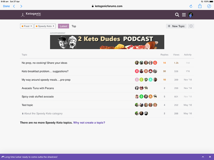Click the 10 replies count for speedy meals
Image resolution: width=214 pixels, height=160 pixels.
click(x=165, y=80)
